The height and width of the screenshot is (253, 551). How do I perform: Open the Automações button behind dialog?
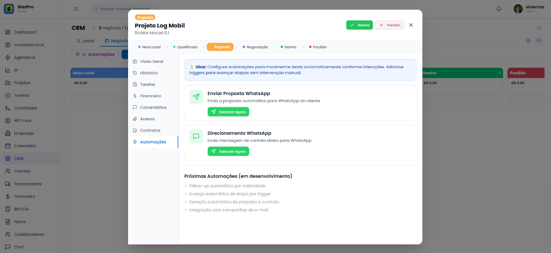[95, 54]
